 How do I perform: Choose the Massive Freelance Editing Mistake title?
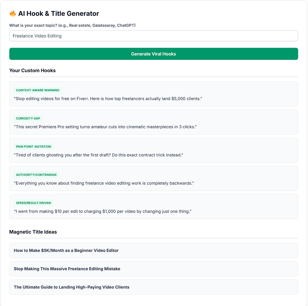pyautogui.click(x=154, y=269)
